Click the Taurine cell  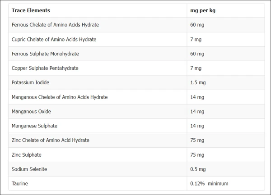(19, 183)
